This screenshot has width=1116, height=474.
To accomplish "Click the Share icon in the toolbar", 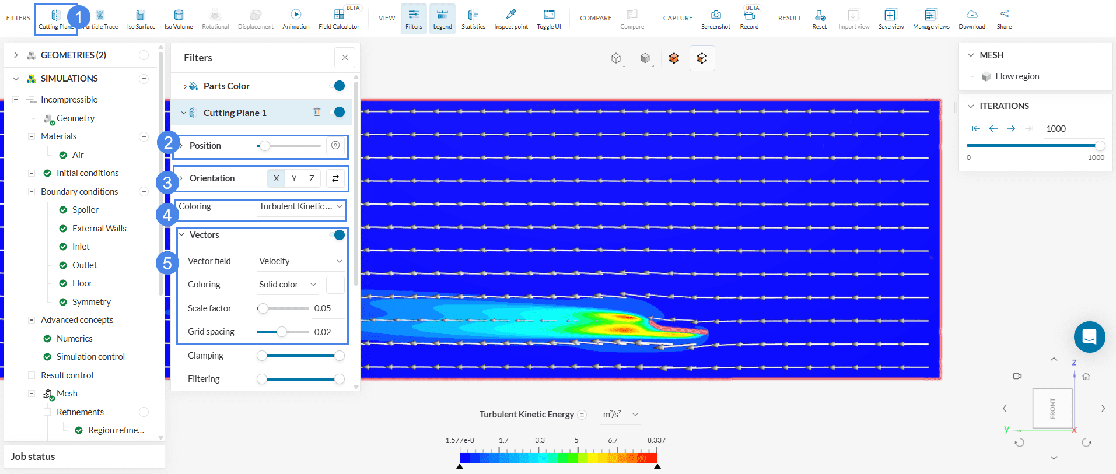I will click(1004, 19).
